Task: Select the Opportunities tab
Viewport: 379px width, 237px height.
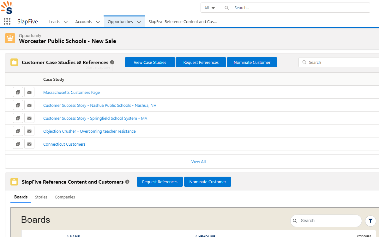Action: click(x=120, y=21)
